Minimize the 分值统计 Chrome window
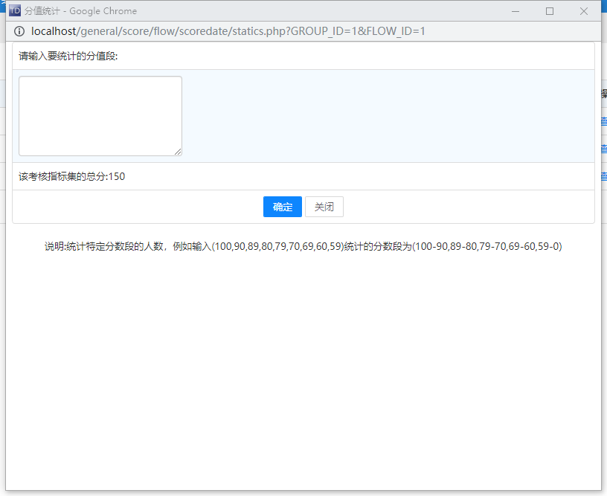This screenshot has height=496, width=607. tap(515, 11)
